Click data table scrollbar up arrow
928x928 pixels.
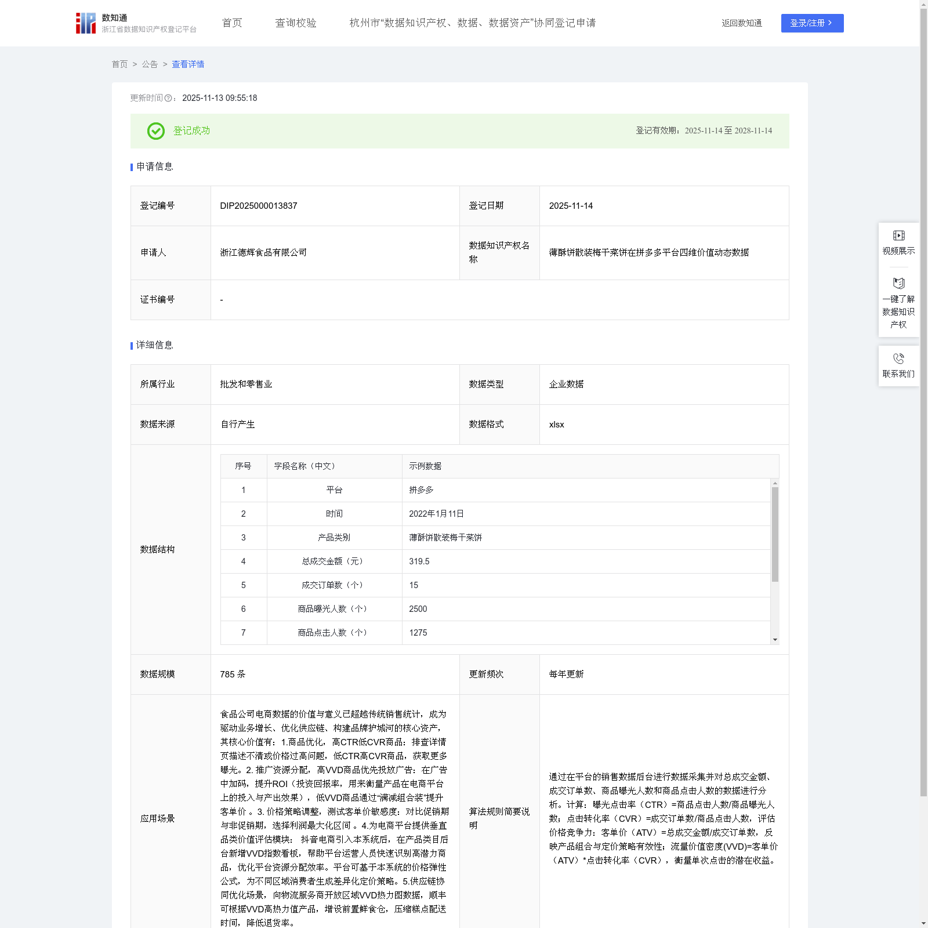[775, 483]
